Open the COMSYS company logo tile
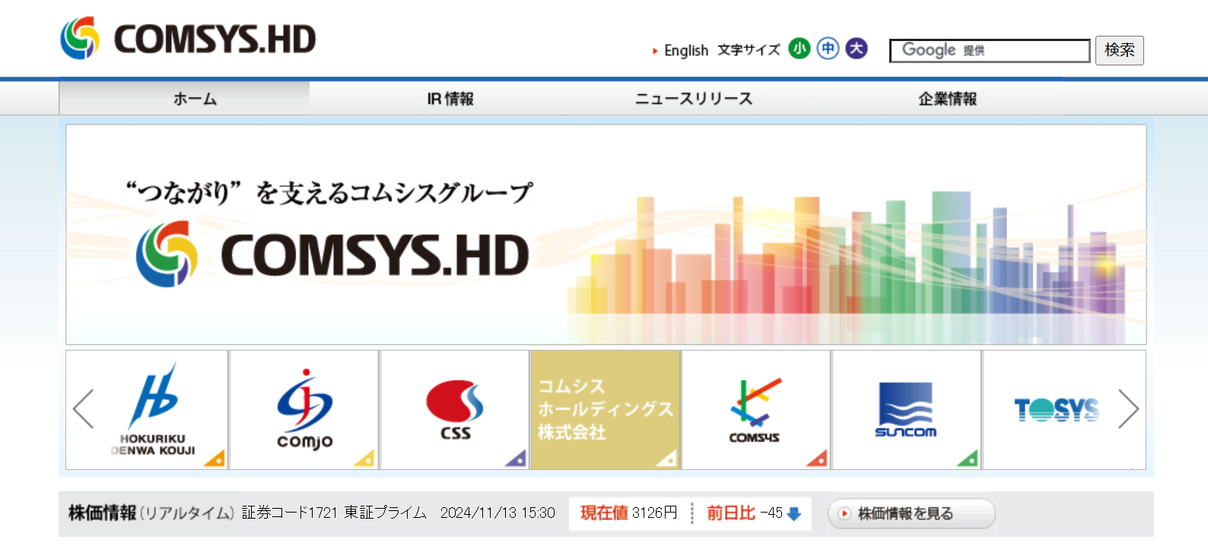 point(755,410)
